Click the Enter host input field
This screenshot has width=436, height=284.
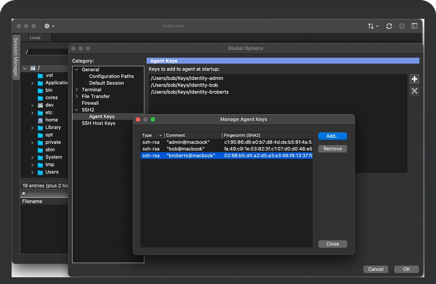[x=216, y=26]
